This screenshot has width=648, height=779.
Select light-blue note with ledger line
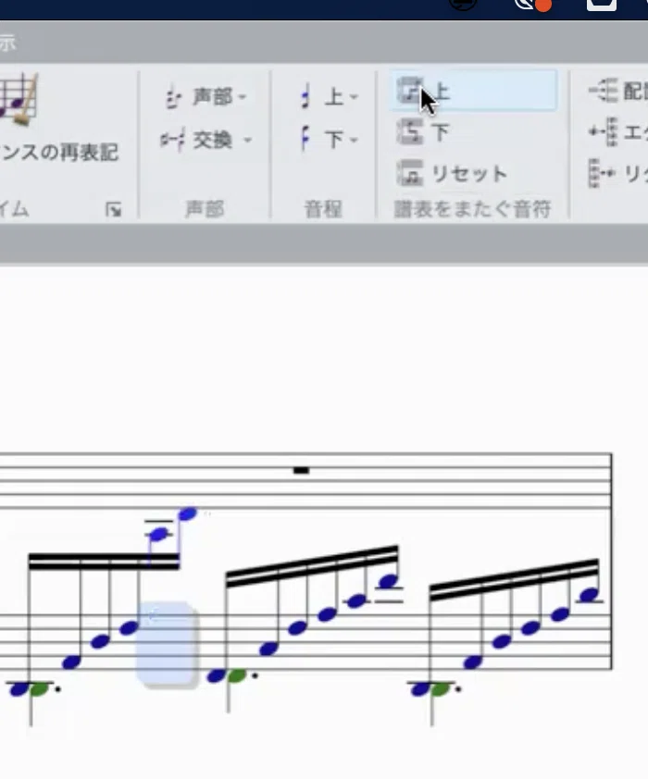(158, 534)
